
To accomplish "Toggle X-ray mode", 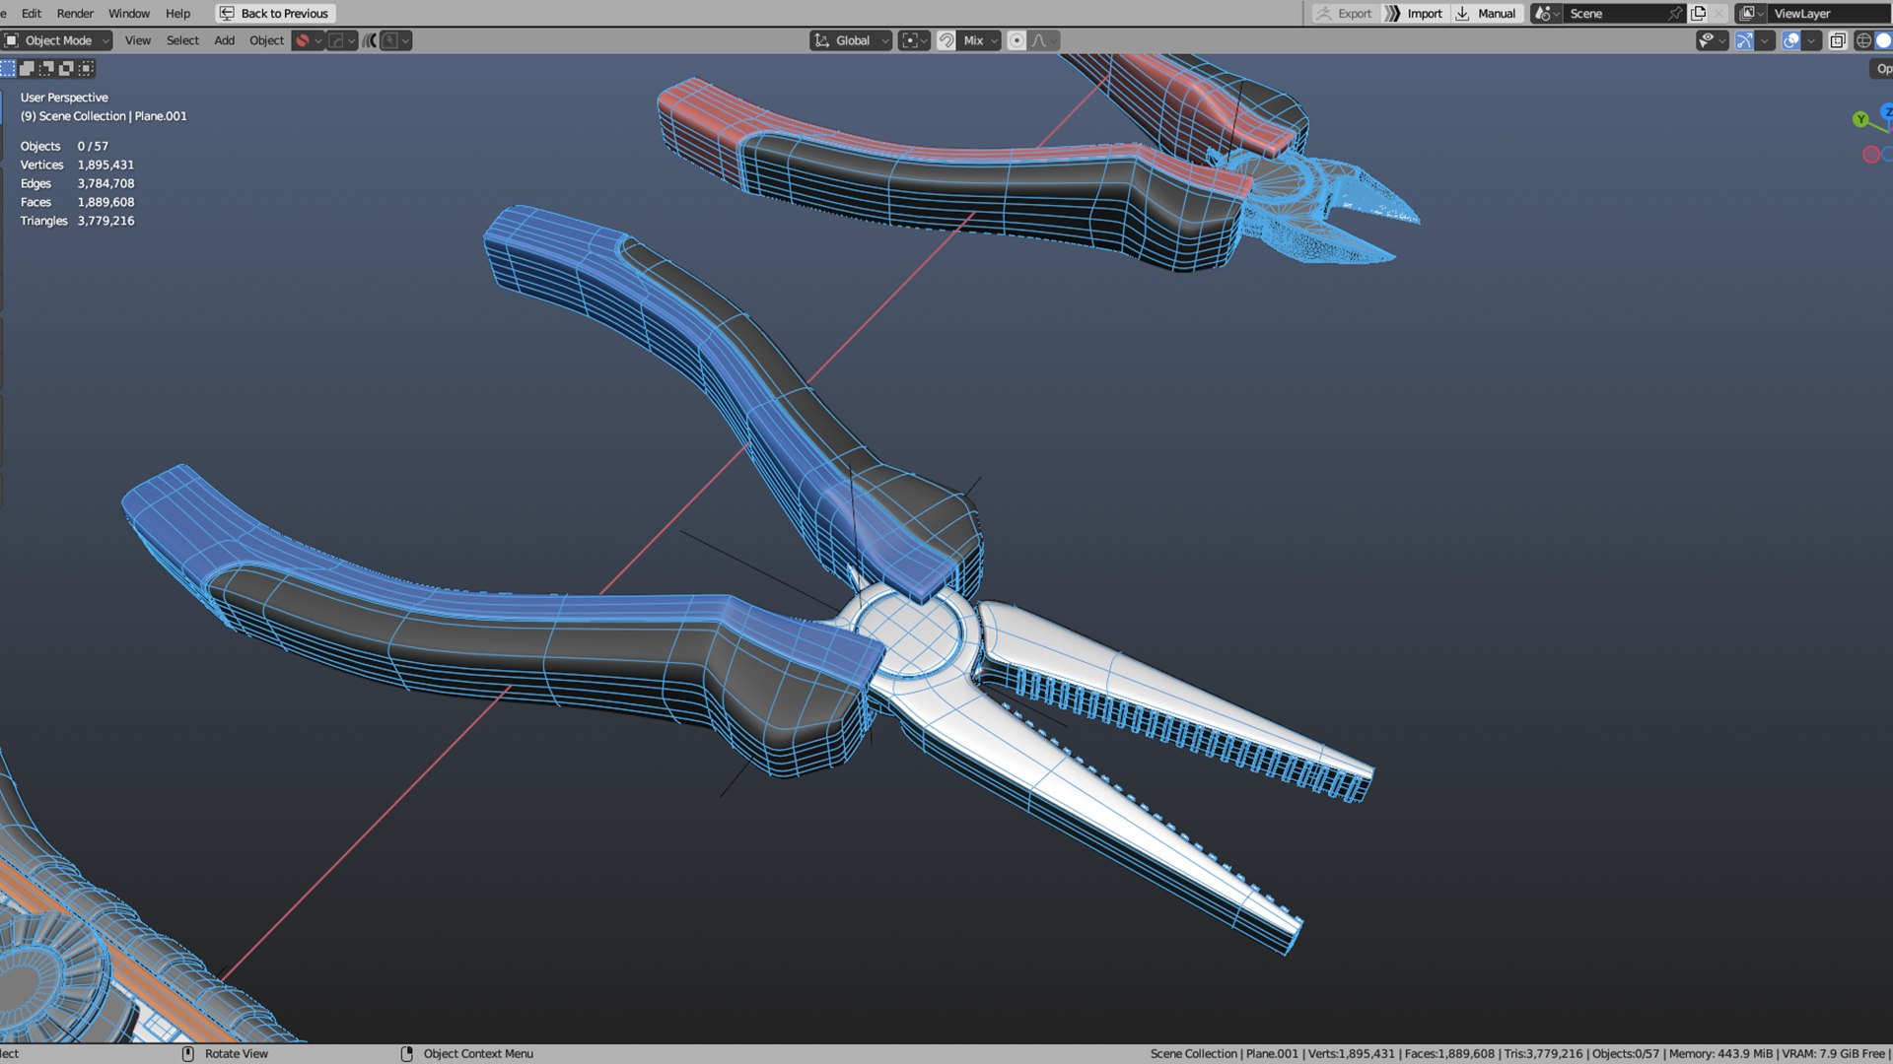I will (x=1837, y=40).
